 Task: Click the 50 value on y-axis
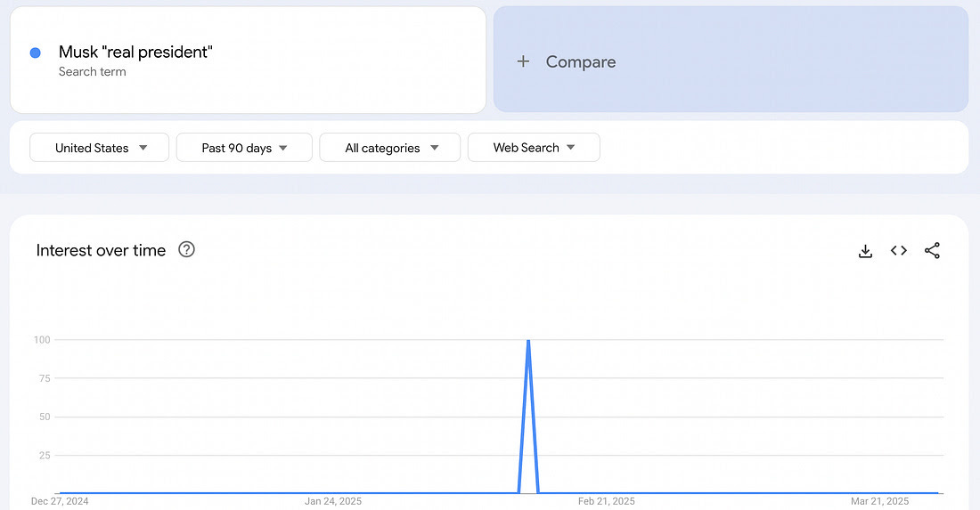click(45, 417)
